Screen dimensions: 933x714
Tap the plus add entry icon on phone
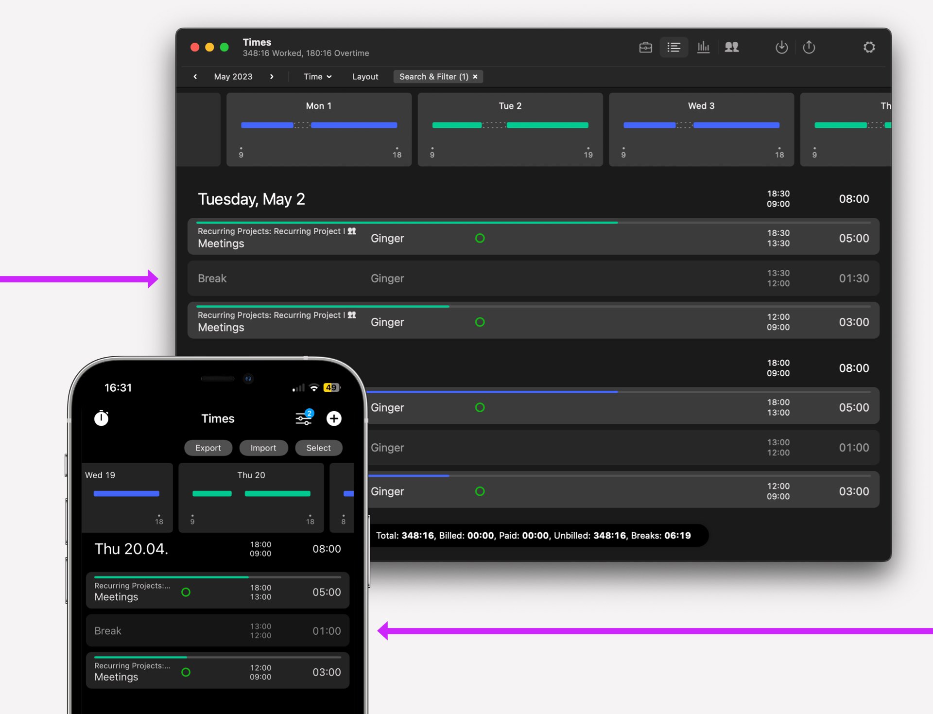(x=334, y=418)
